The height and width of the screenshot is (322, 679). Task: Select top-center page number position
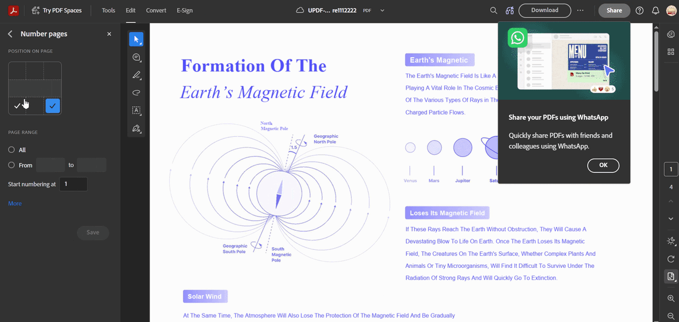tap(35, 70)
